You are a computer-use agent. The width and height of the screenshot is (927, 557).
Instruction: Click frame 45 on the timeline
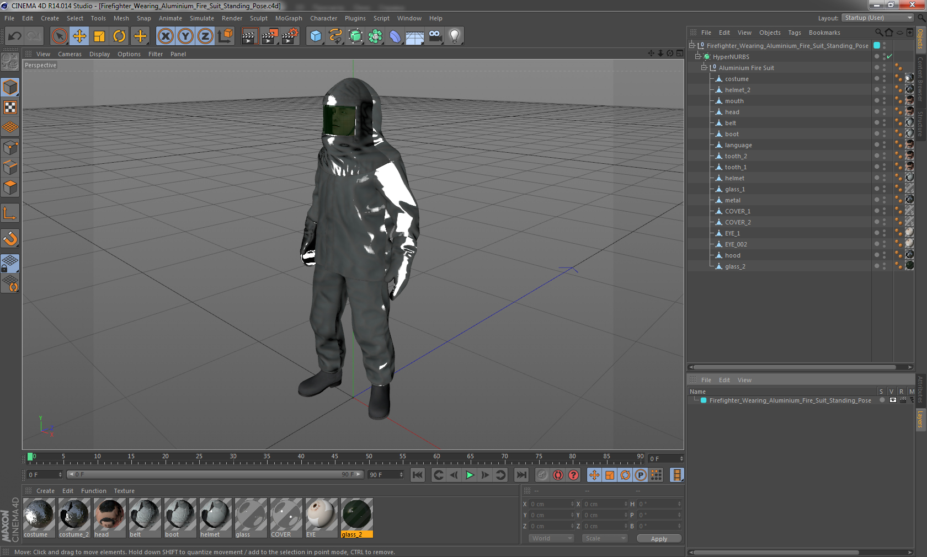(x=335, y=458)
